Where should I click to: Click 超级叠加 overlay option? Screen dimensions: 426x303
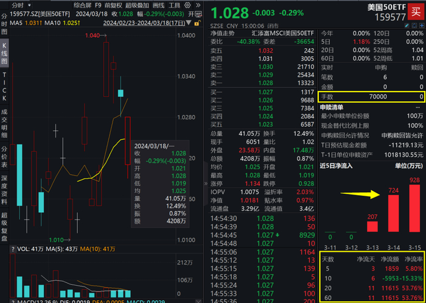[137, 5]
